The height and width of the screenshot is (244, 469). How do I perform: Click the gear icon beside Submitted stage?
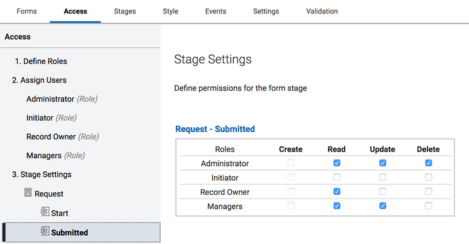tap(45, 231)
